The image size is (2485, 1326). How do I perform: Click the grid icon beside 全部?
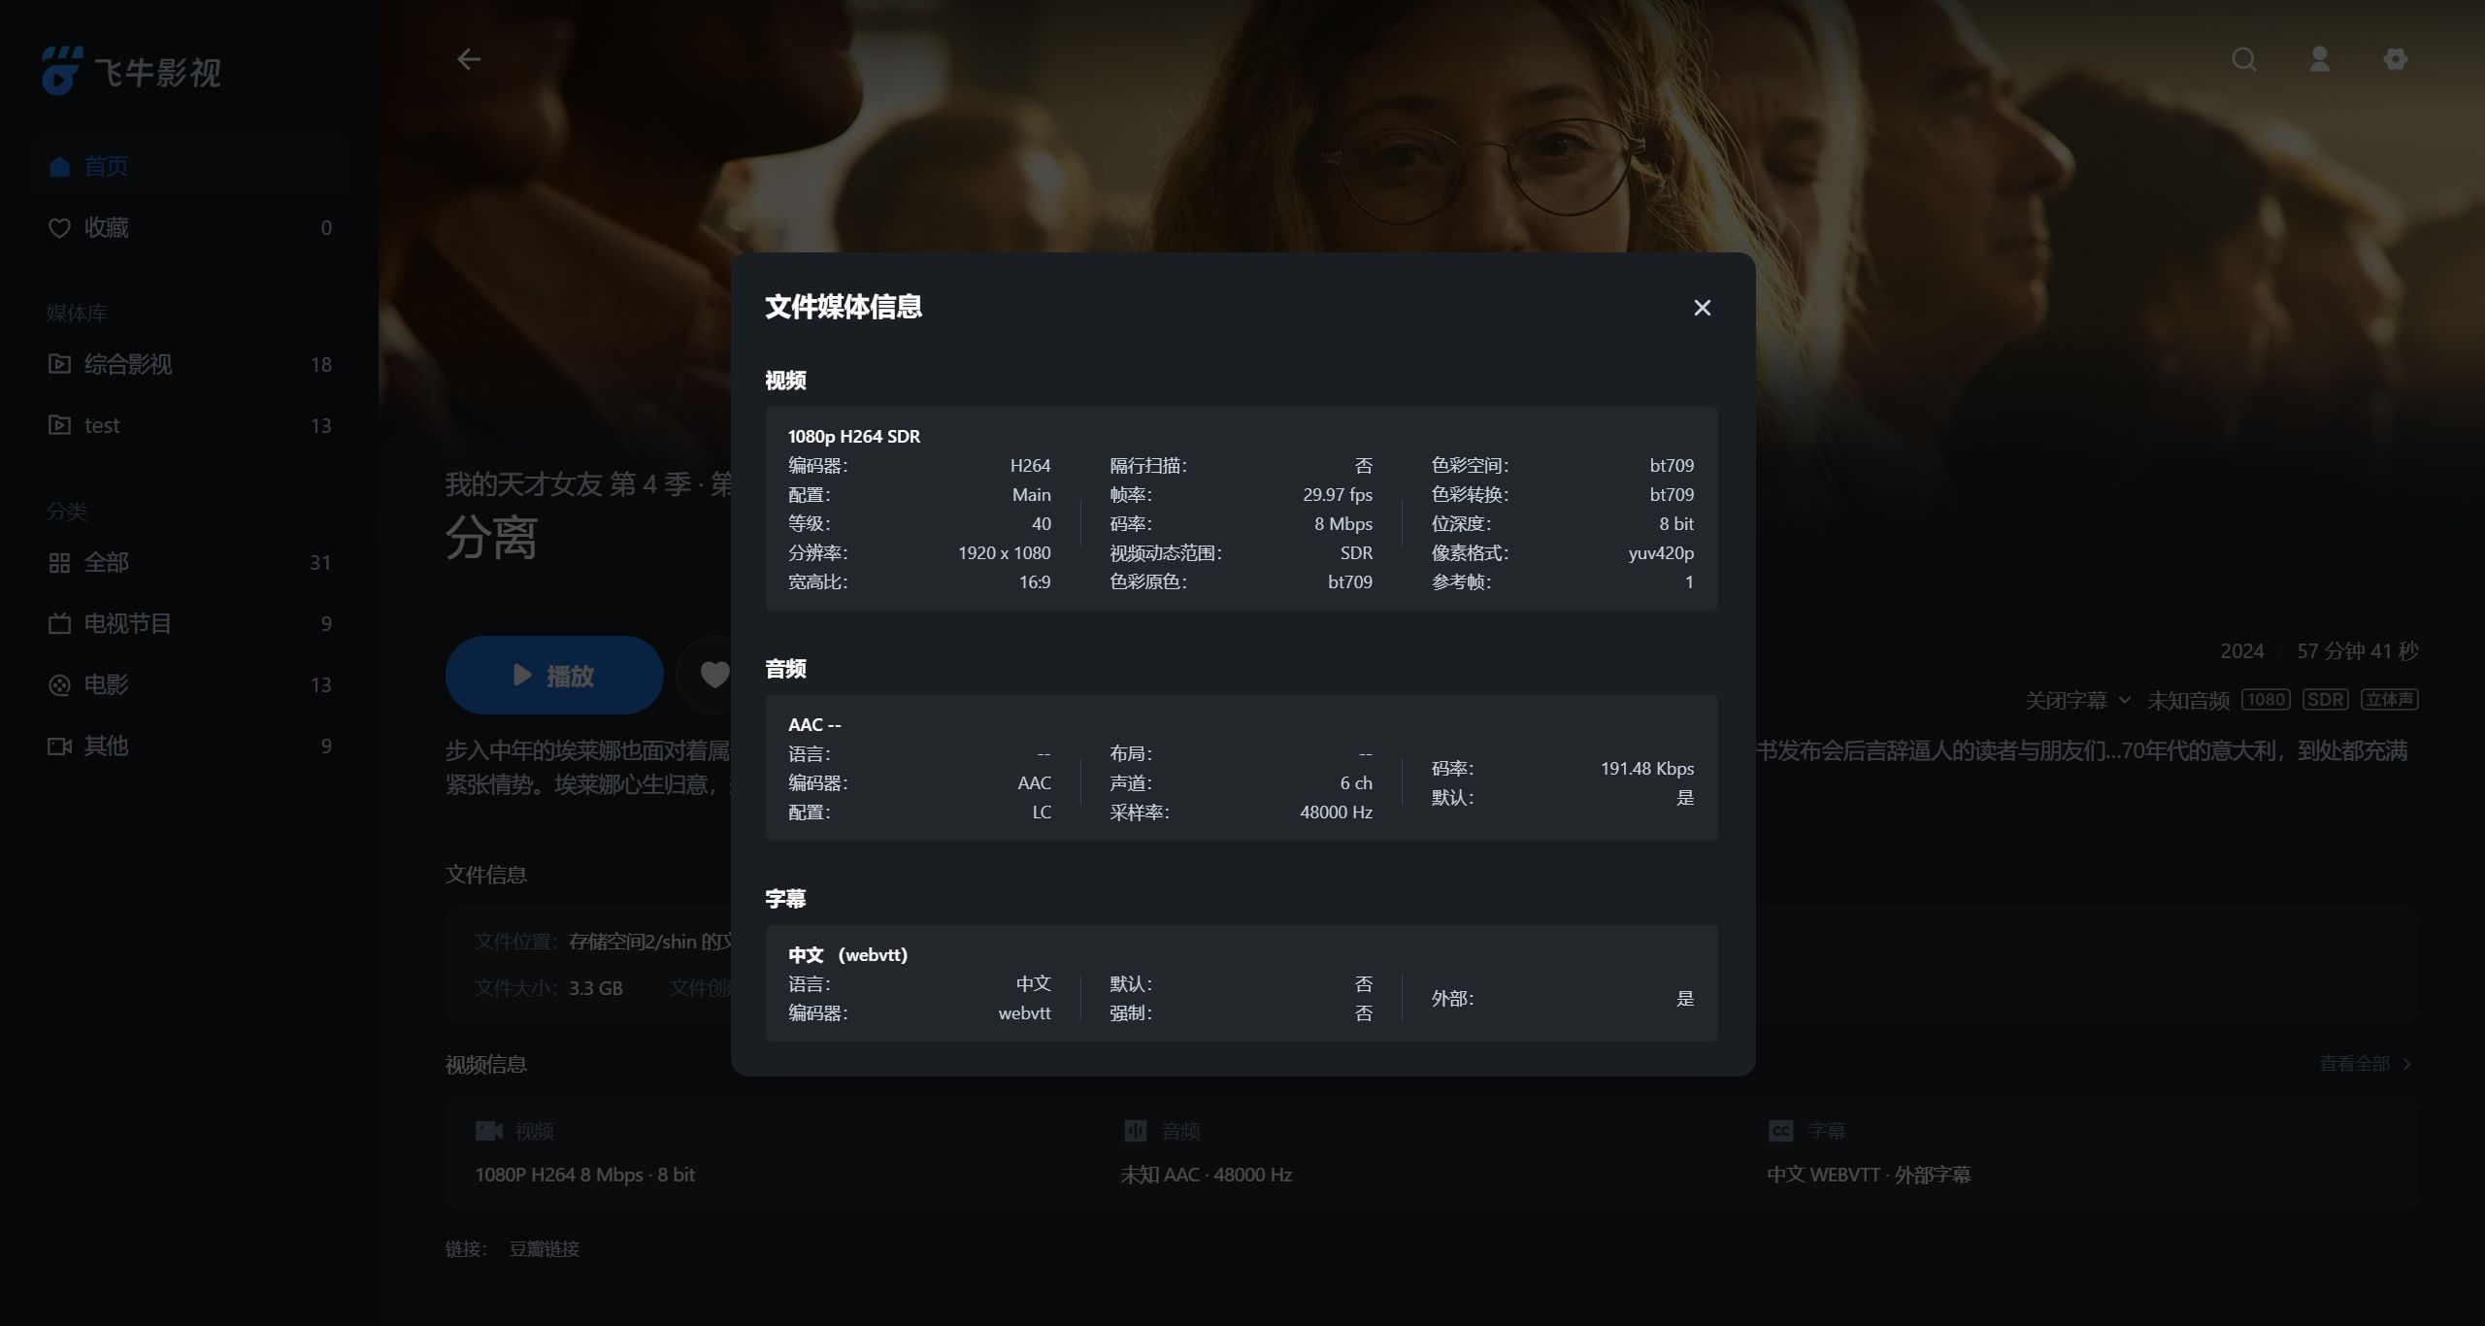tap(59, 563)
